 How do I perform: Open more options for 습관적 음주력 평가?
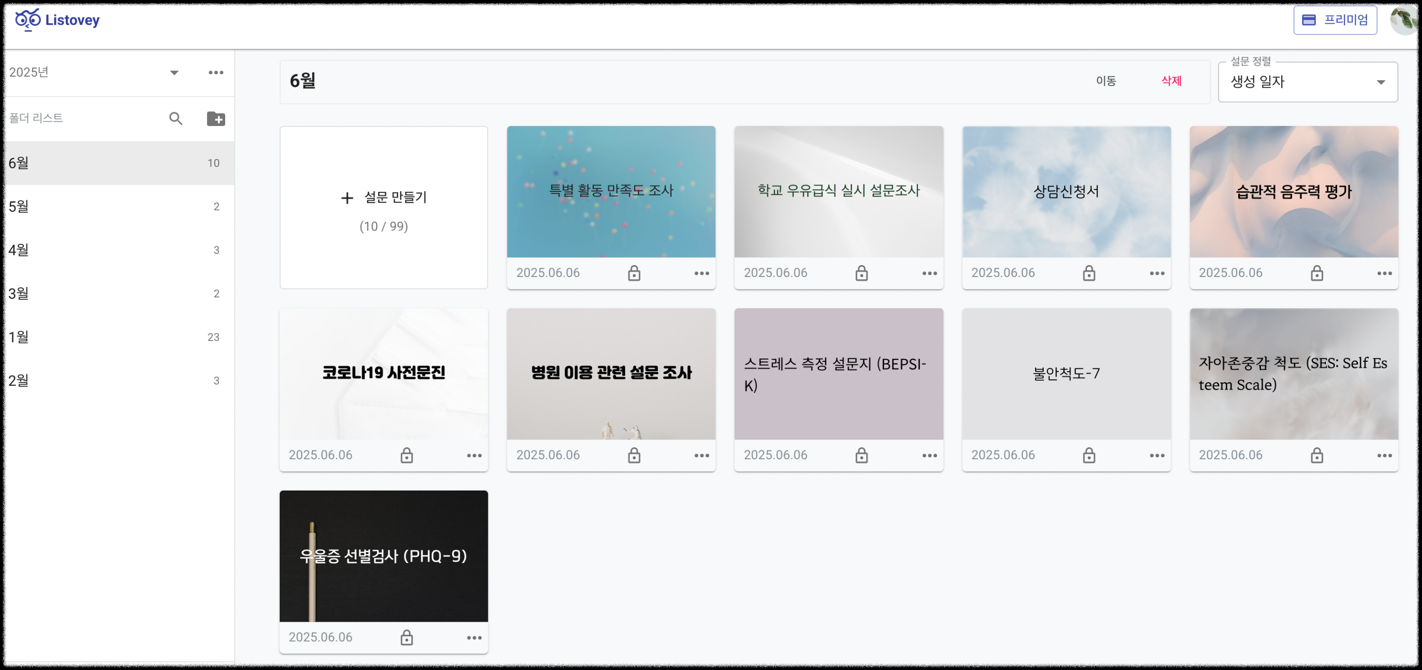(x=1385, y=273)
